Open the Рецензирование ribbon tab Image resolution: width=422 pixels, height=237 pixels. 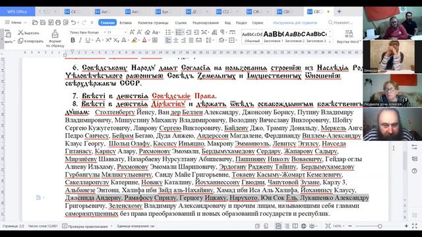click(206, 23)
